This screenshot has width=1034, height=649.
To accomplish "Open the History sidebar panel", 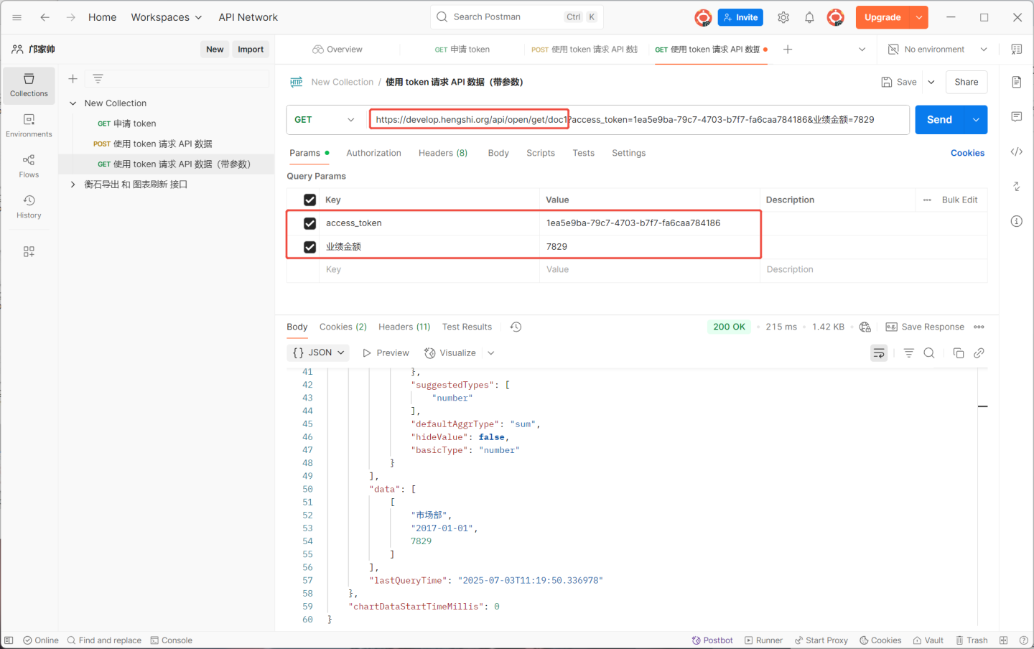I will tap(29, 206).
